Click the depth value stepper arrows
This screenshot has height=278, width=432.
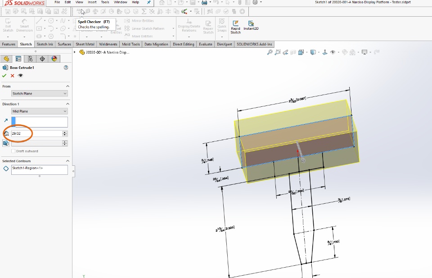(x=65, y=133)
